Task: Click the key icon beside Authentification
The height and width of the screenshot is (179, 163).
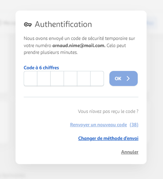Action: (28, 24)
